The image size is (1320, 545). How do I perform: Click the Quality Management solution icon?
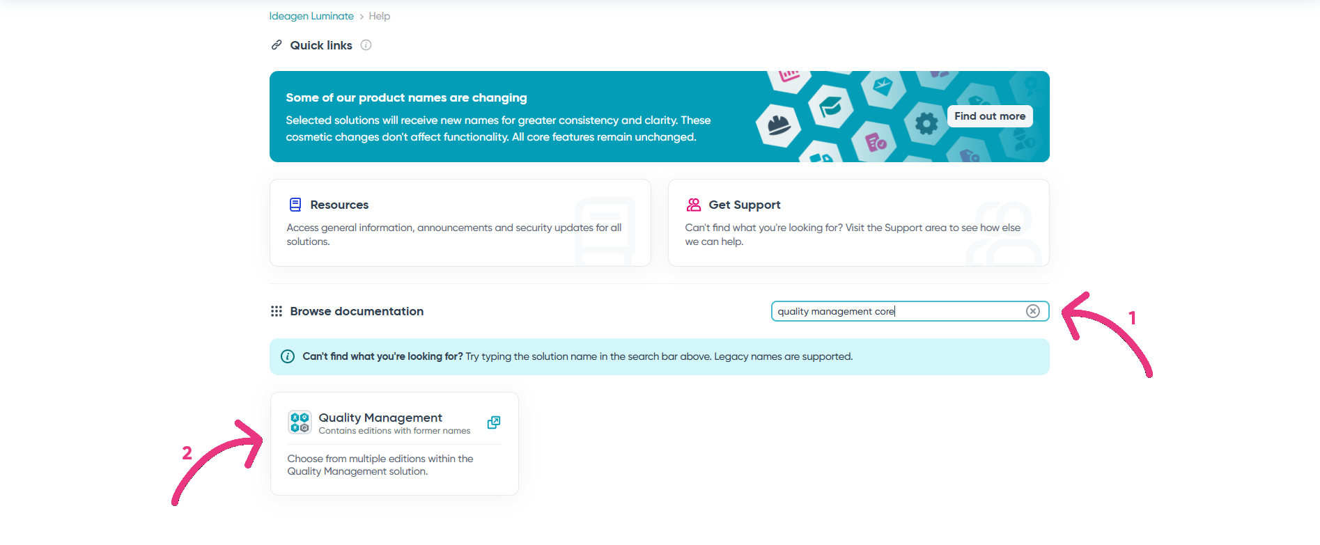point(300,422)
